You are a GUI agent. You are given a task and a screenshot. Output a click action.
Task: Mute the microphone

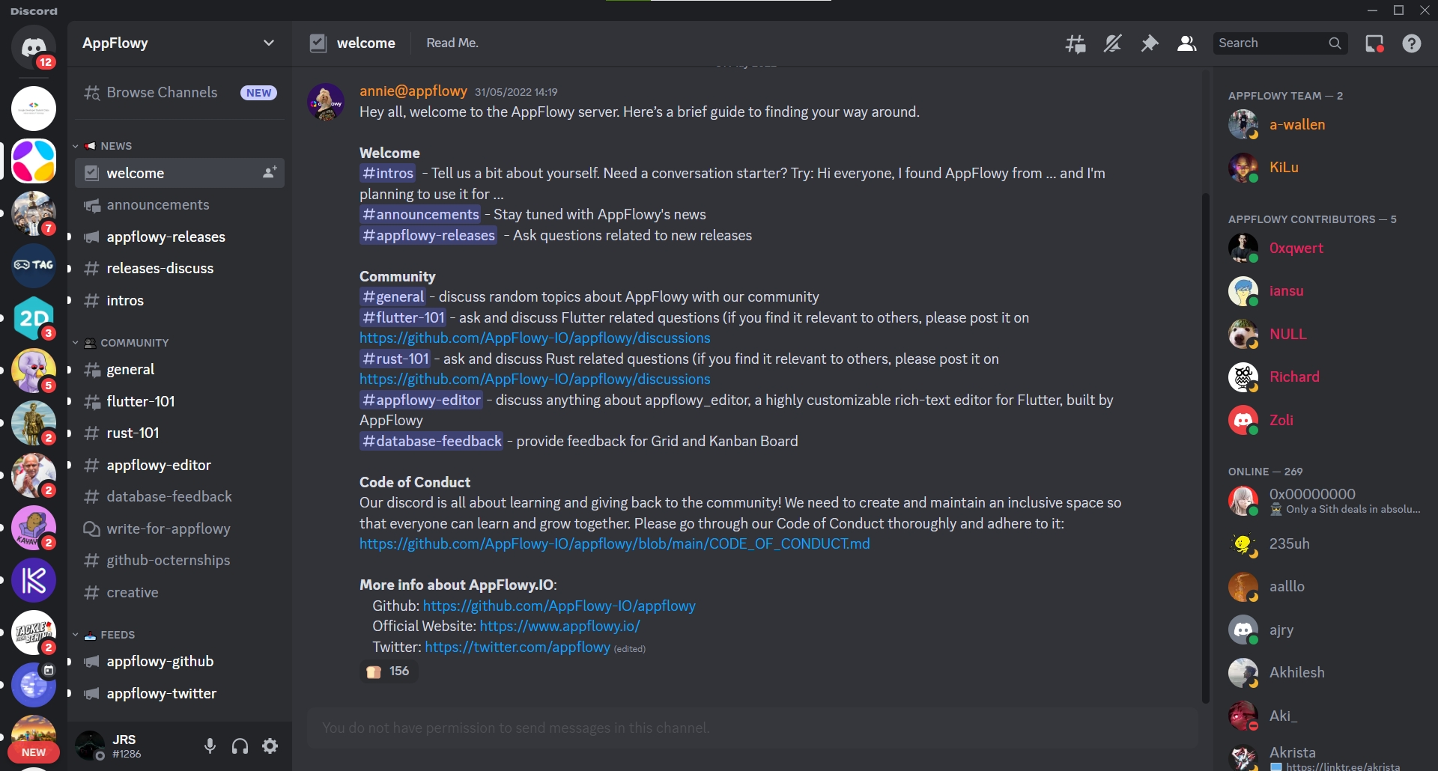coord(210,746)
